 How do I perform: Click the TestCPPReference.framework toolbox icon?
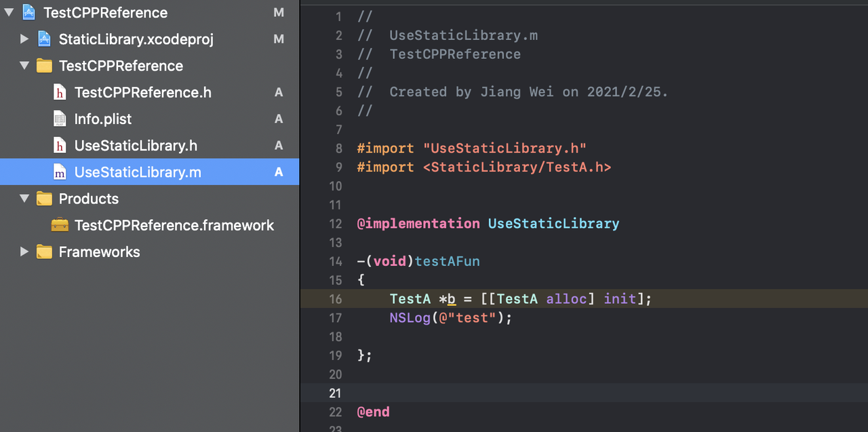pos(60,225)
